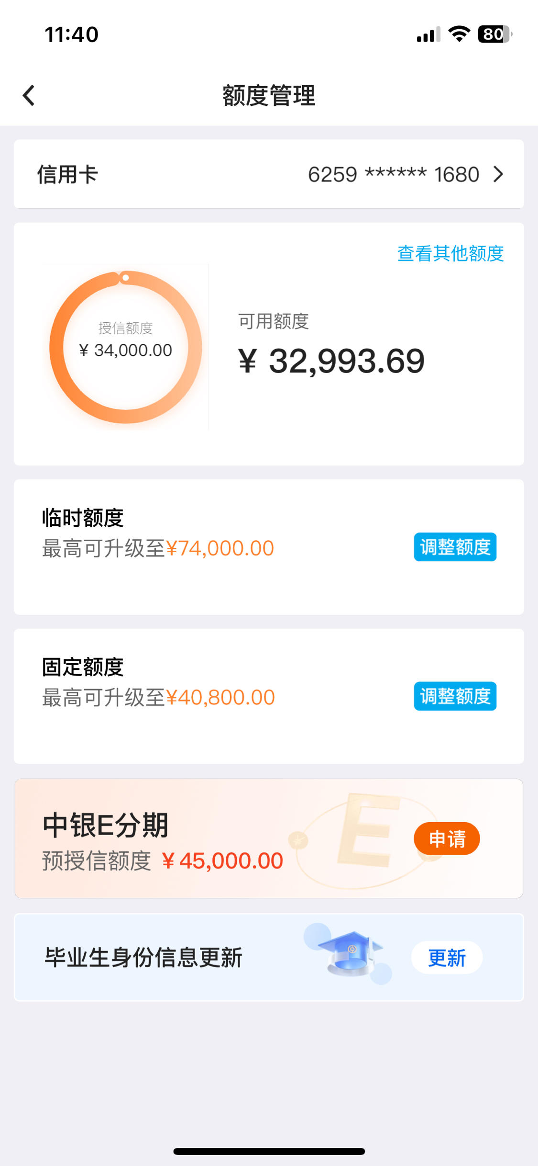Select the 信用卡 card number row

(x=269, y=174)
